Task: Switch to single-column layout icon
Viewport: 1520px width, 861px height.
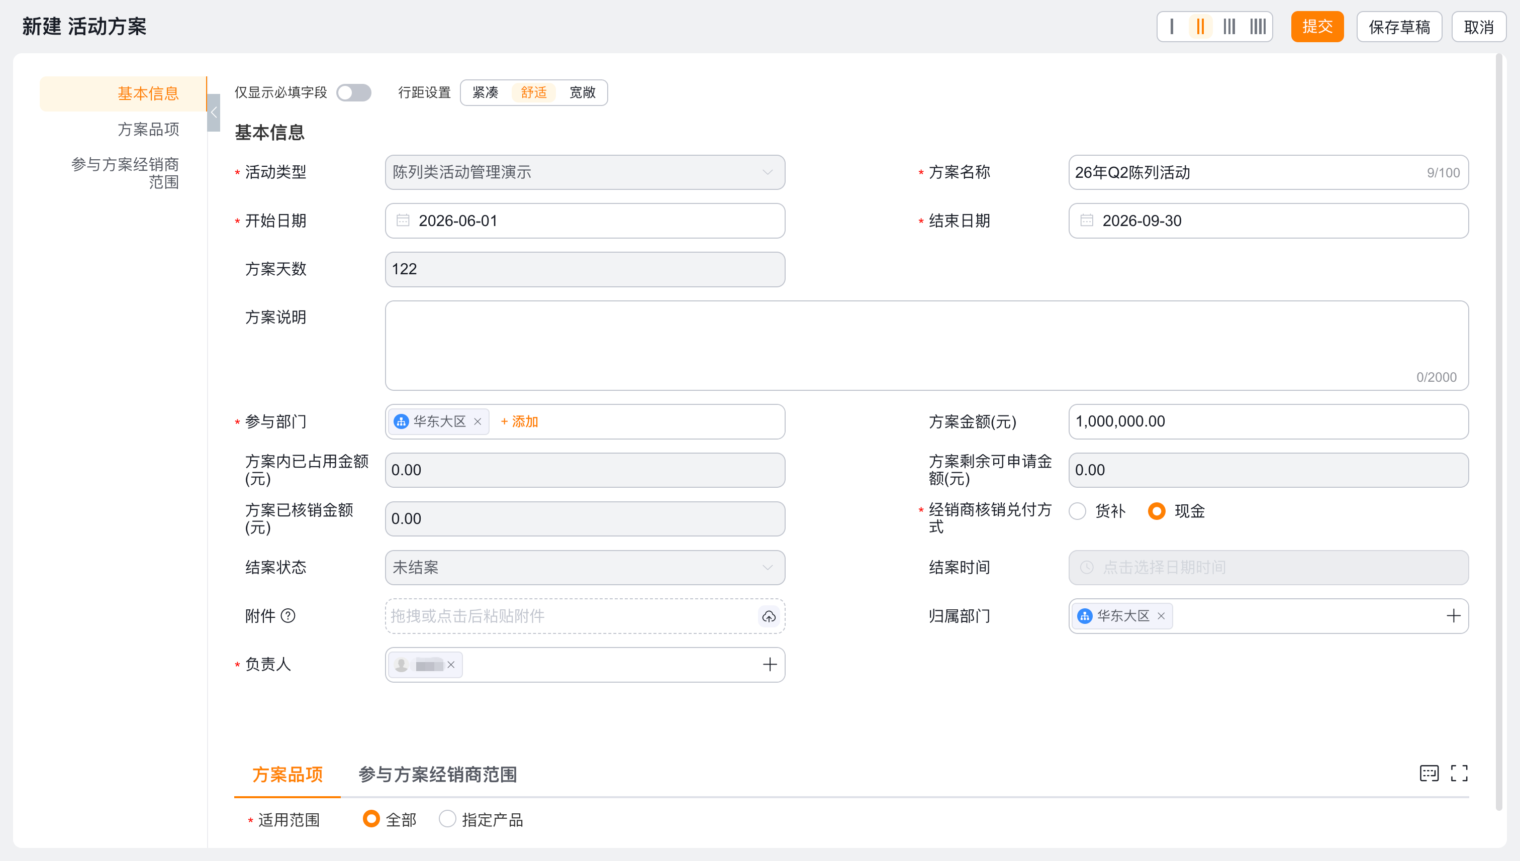Action: (x=1172, y=27)
